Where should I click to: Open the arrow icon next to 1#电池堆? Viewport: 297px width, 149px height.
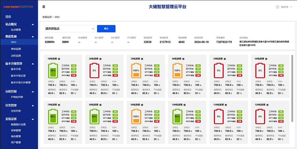[x=59, y=59]
